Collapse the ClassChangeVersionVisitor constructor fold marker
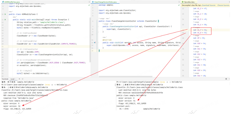This screenshot has width=231, height=114. [x=98, y=27]
